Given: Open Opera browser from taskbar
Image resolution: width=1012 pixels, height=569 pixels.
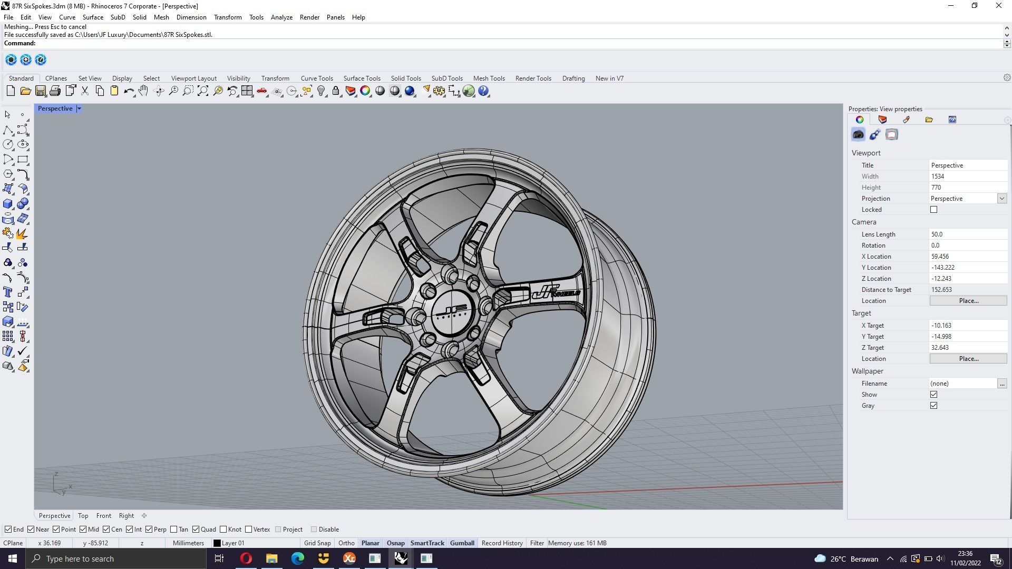Looking at the screenshot, I should coord(246,558).
